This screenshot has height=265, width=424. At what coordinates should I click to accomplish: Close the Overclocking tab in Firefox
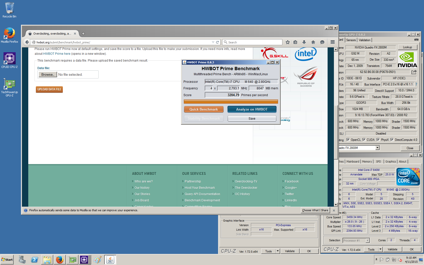click(75, 34)
